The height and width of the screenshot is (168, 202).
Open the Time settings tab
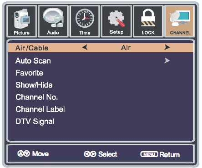(85, 21)
